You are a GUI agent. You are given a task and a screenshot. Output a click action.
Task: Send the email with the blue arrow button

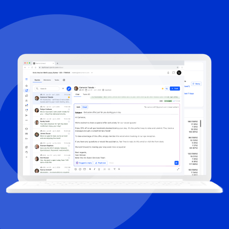(x=176, y=163)
